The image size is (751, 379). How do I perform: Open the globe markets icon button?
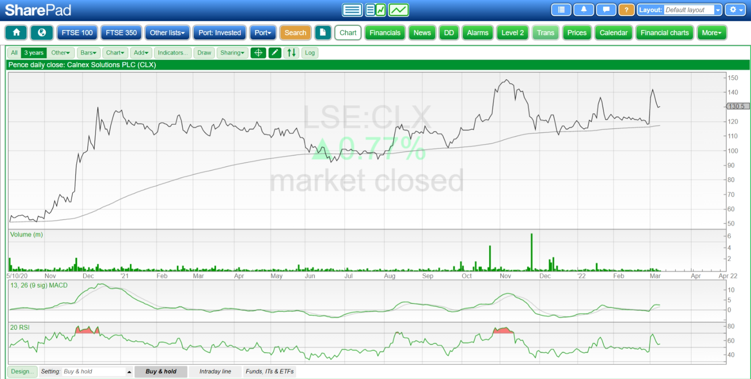[x=42, y=33]
